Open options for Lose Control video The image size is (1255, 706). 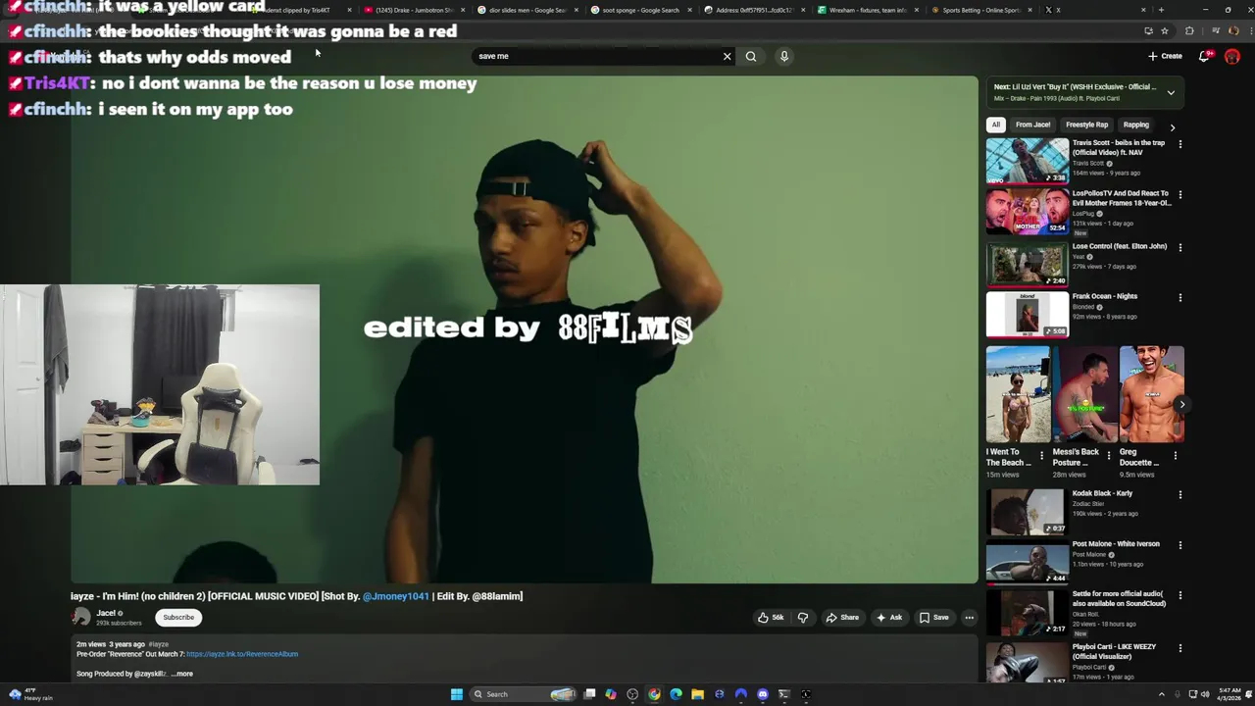[1180, 247]
